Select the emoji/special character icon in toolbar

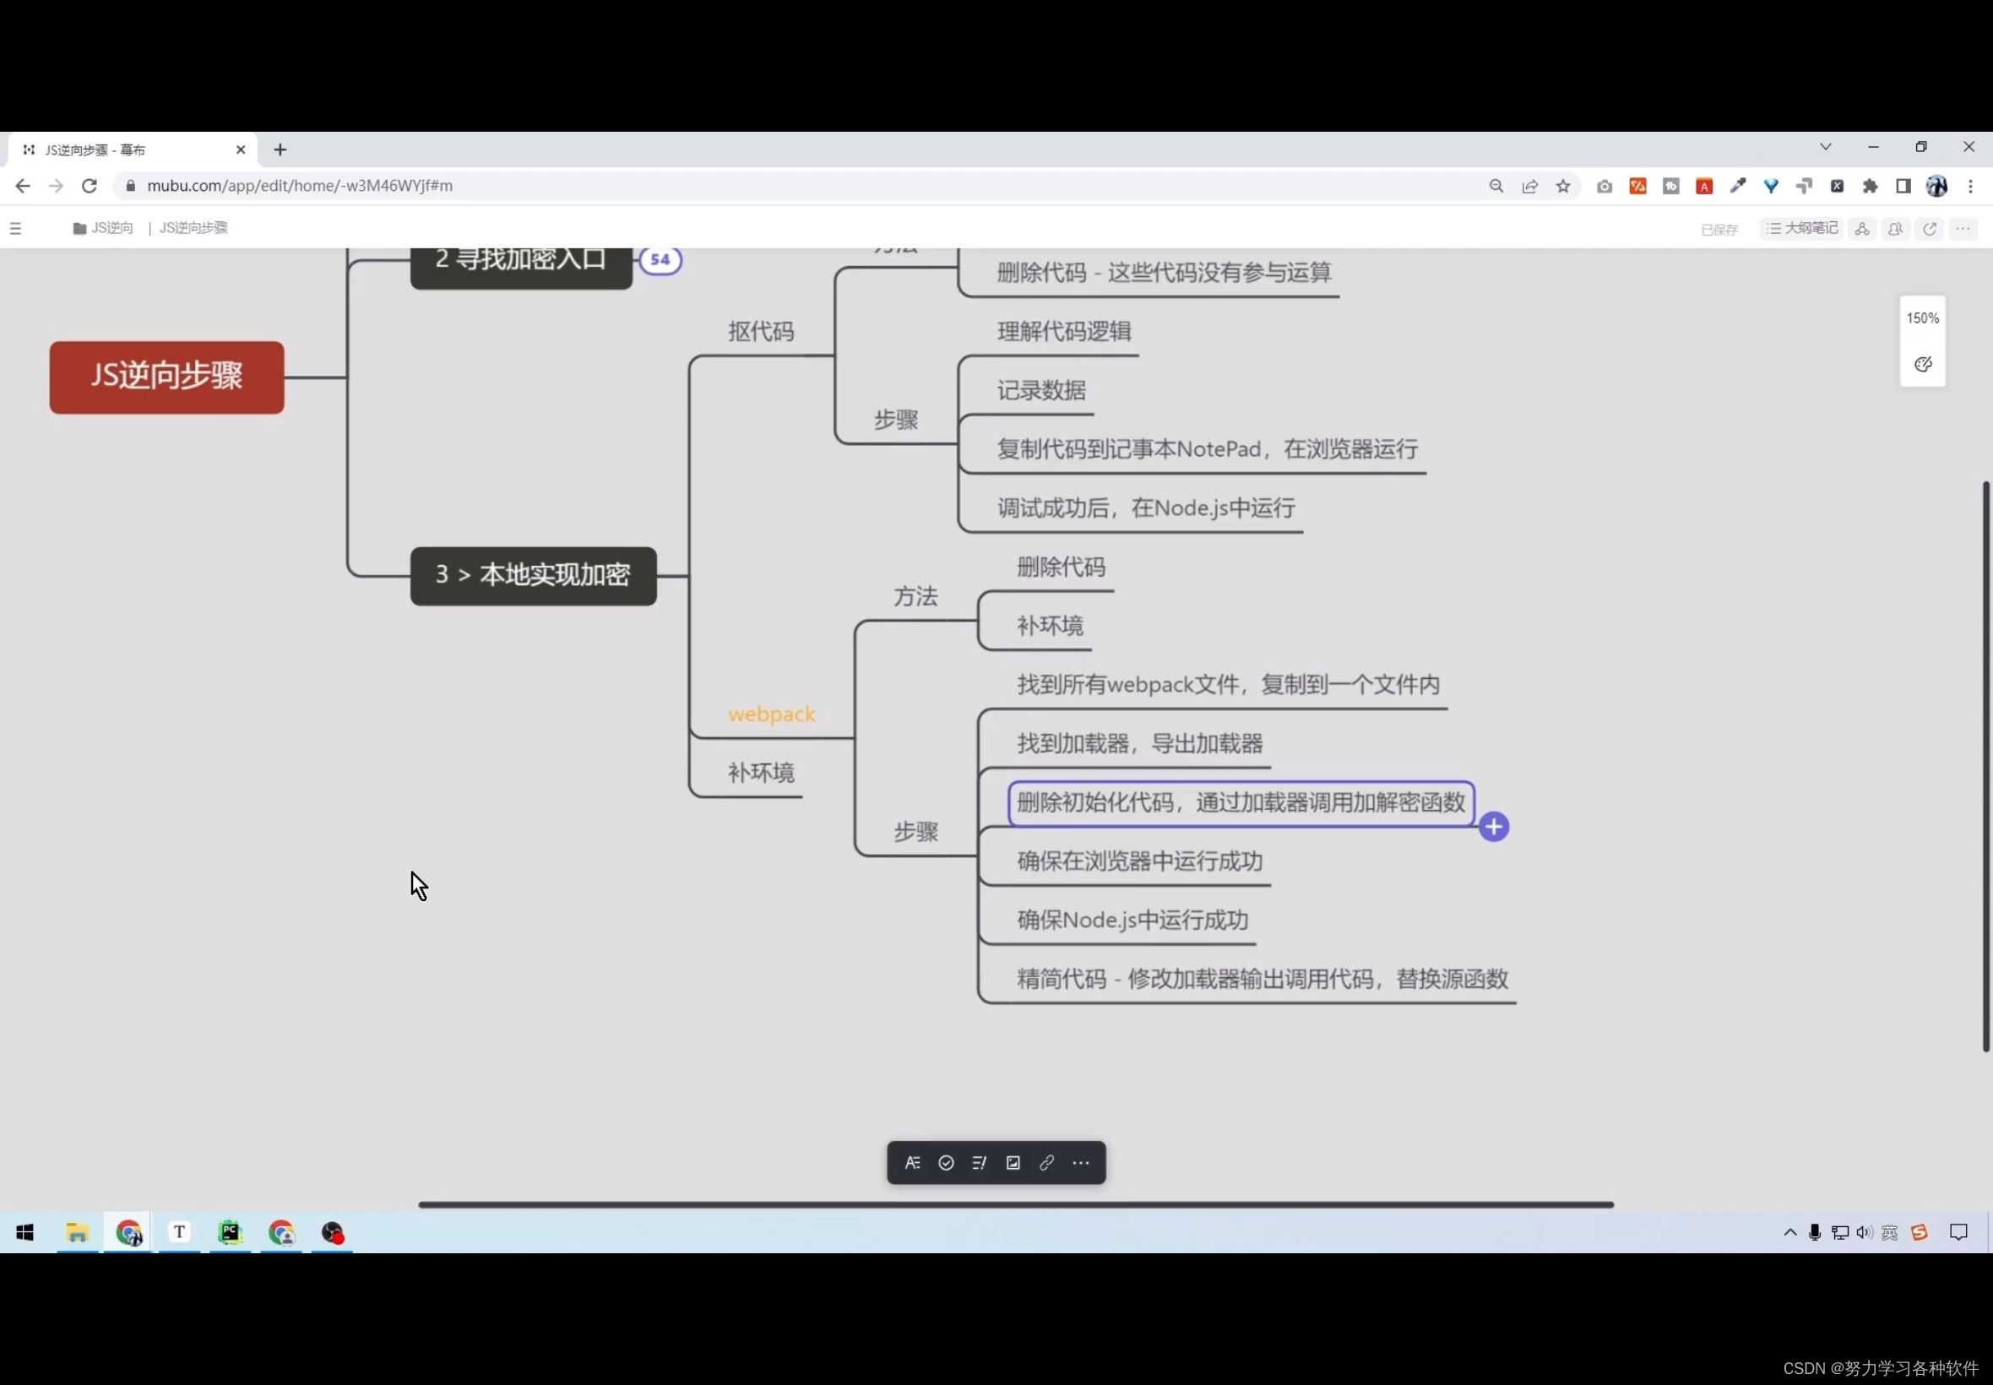[x=947, y=1163]
